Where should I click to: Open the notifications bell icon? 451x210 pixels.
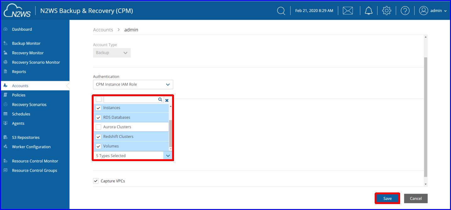(x=369, y=11)
